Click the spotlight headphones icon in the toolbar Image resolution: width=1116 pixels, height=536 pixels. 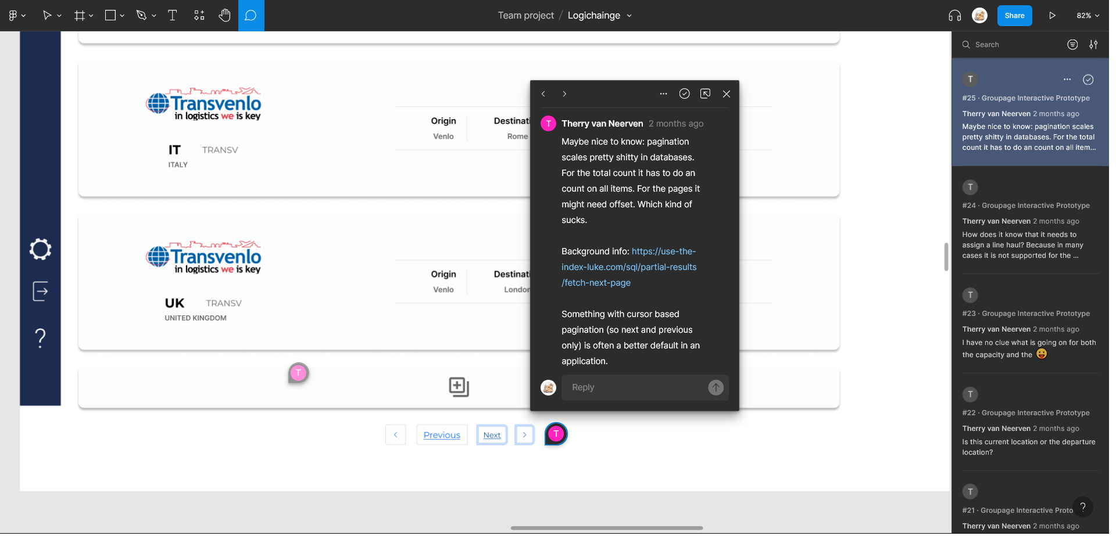coord(954,16)
